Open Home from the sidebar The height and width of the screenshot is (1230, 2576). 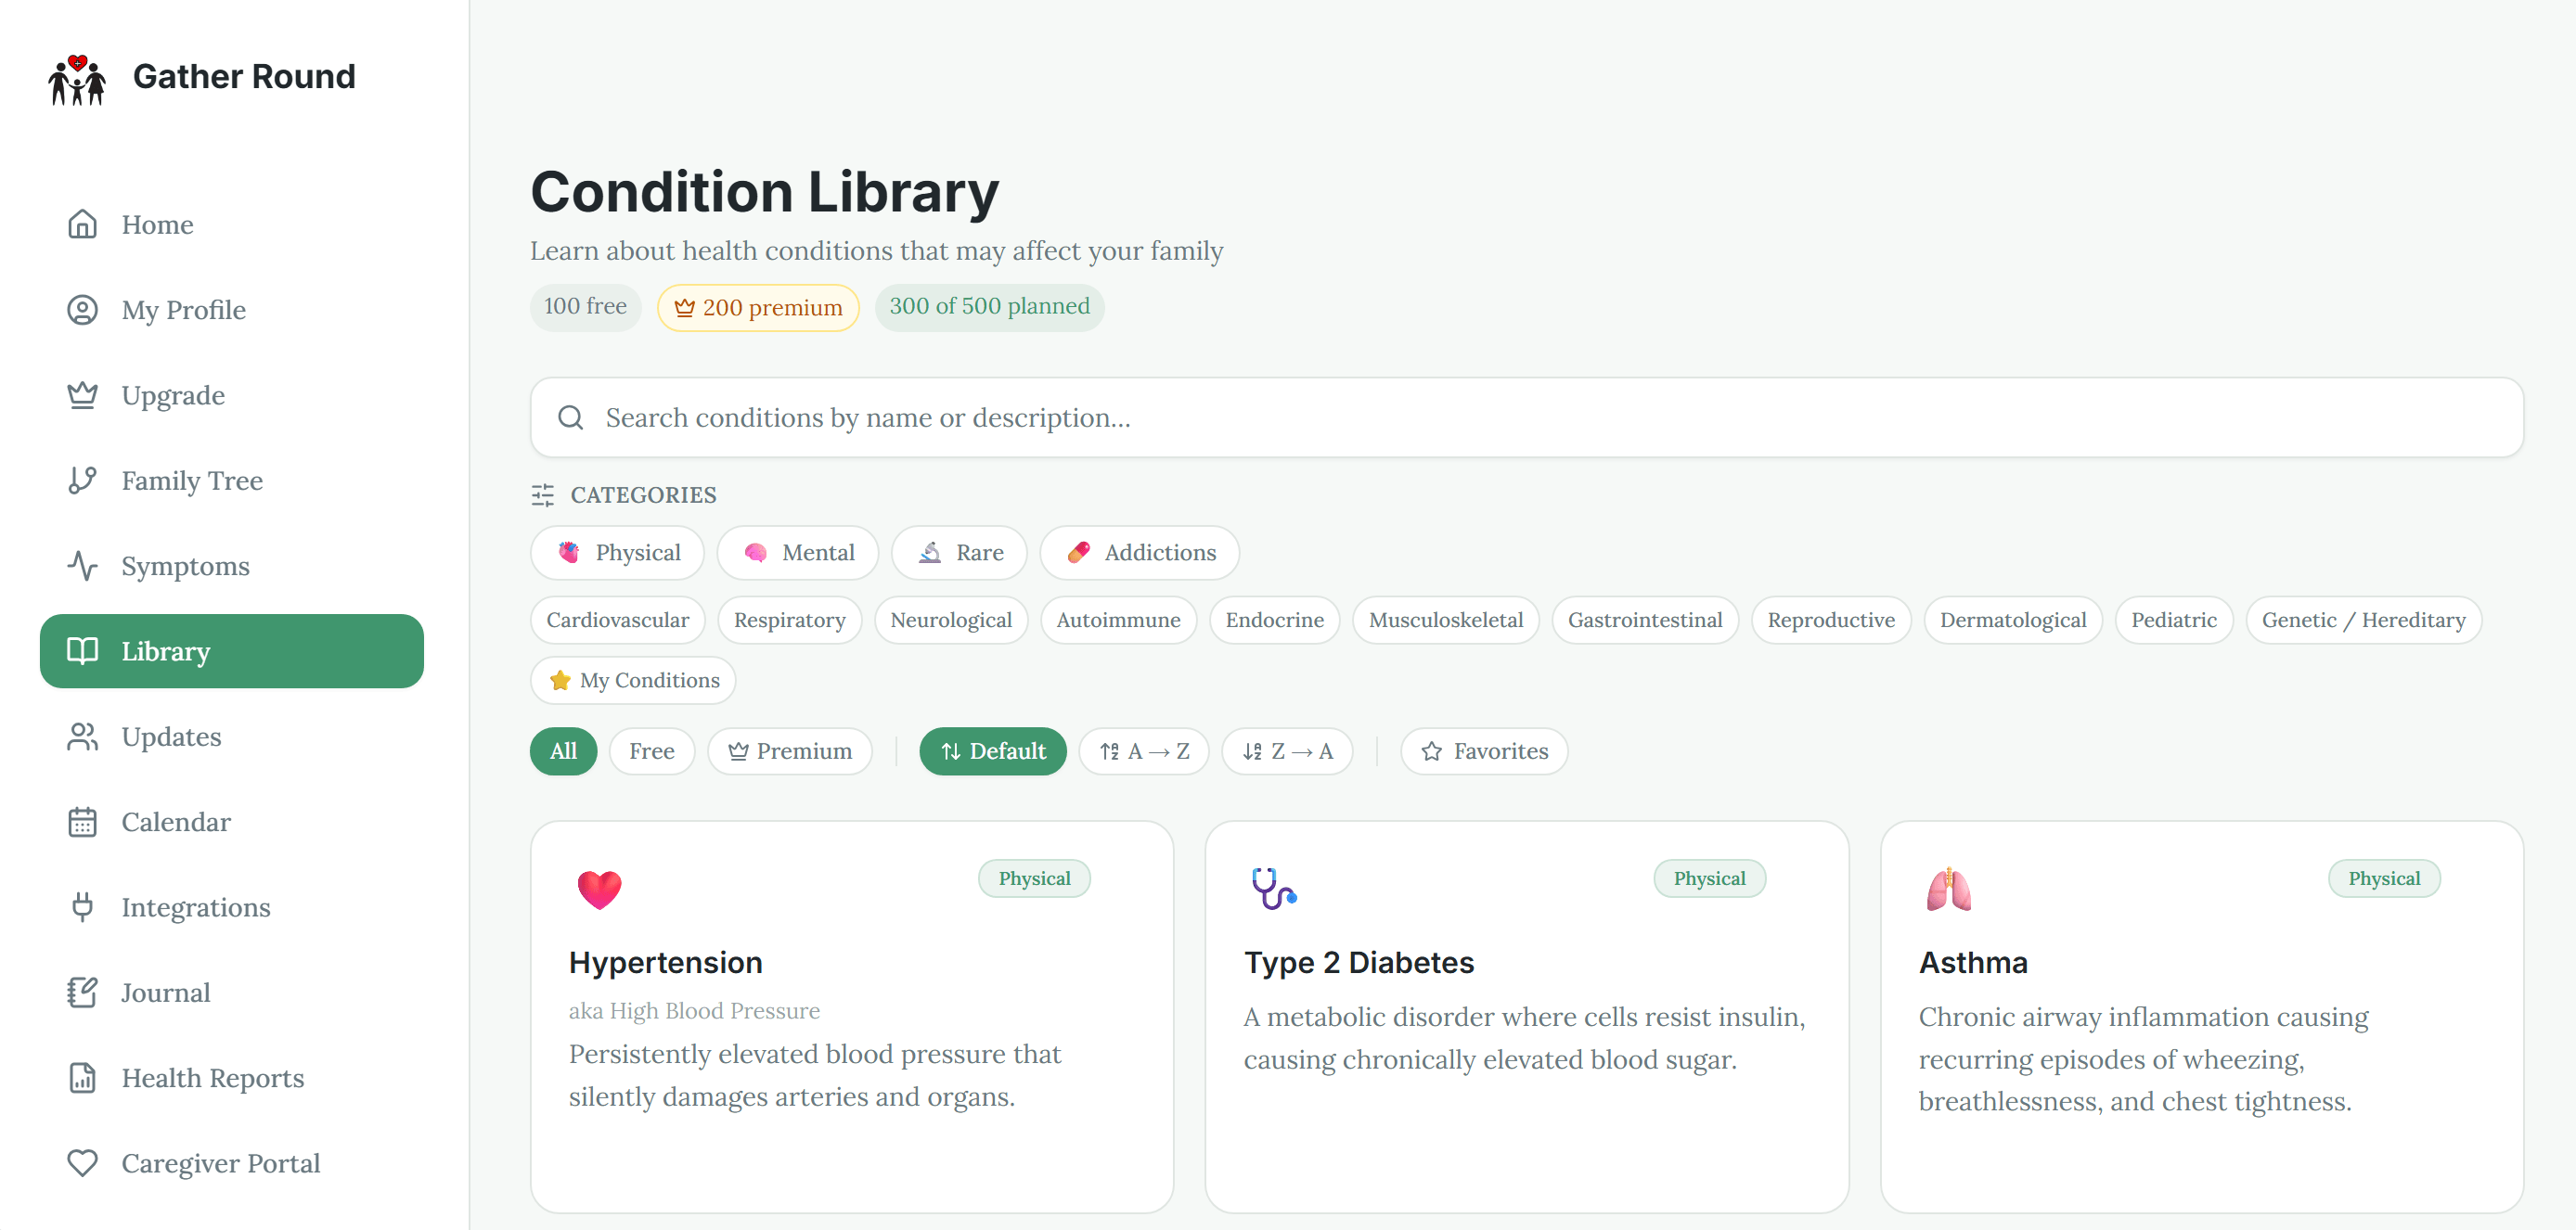coord(231,224)
